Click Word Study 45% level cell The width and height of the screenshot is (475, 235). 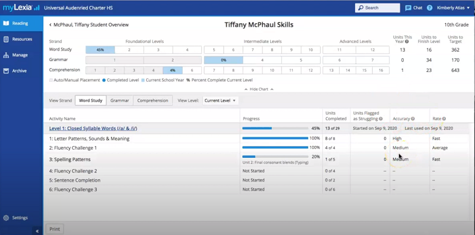pos(100,50)
